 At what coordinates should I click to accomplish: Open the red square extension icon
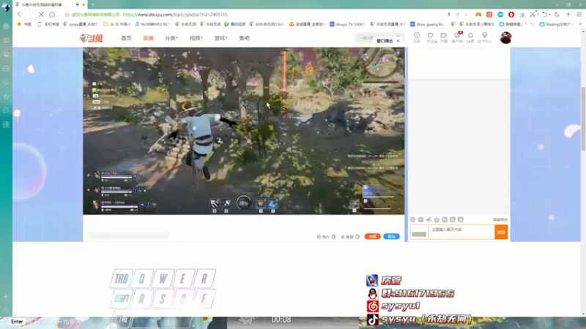pyautogui.click(x=489, y=15)
